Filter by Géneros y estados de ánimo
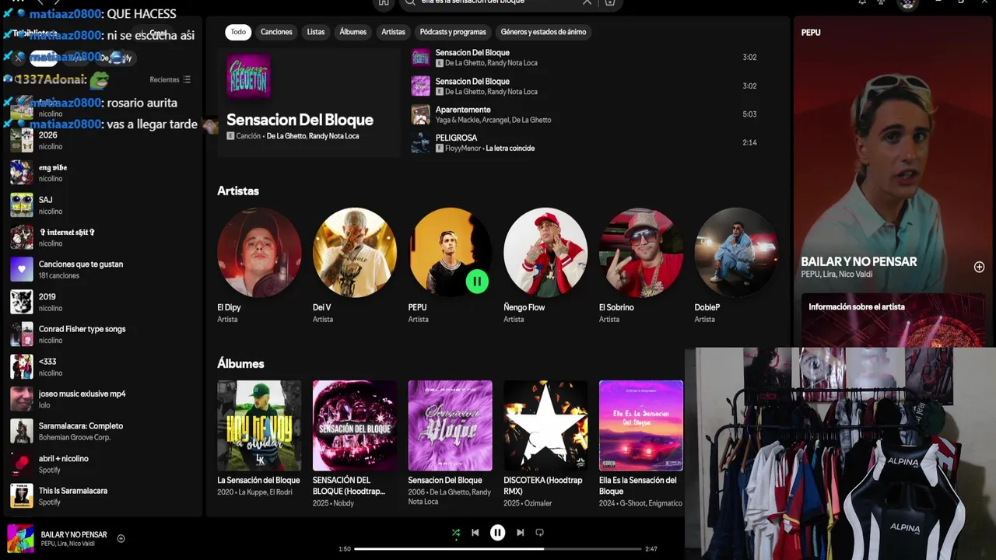996x560 pixels. (x=543, y=32)
